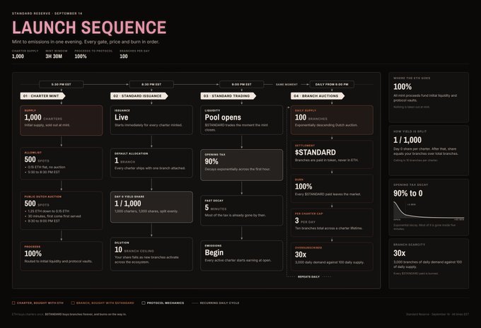Click the Oversubscribed 30x card
Viewport: 481px width, 328px height.
click(332, 257)
